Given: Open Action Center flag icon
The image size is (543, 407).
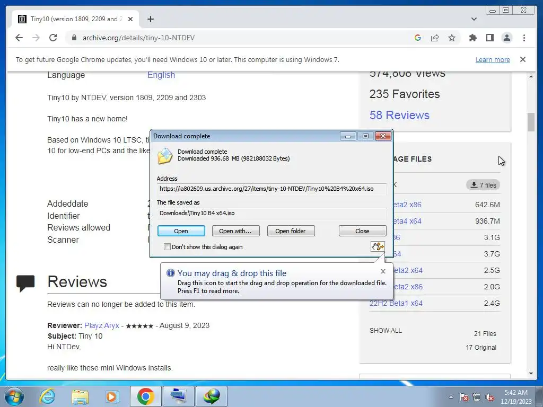Looking at the screenshot, I should [463, 397].
